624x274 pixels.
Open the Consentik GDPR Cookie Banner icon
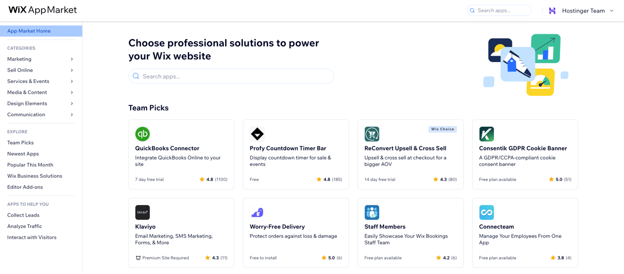(487, 134)
